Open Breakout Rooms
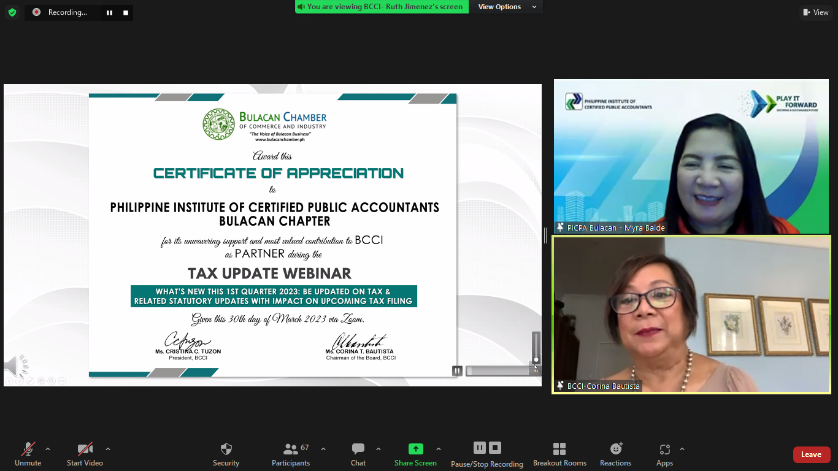 [x=559, y=454]
